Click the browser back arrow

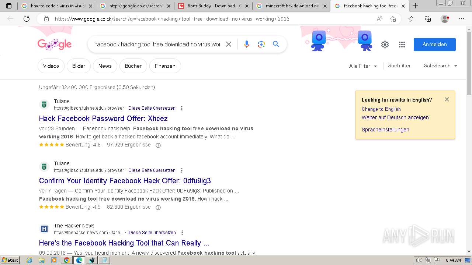tap(10, 19)
